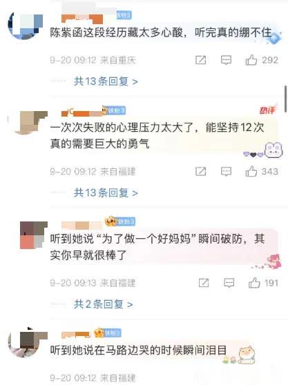Open the third commenter's avatar
Viewport: 288px width, 385px height.
click(34, 235)
